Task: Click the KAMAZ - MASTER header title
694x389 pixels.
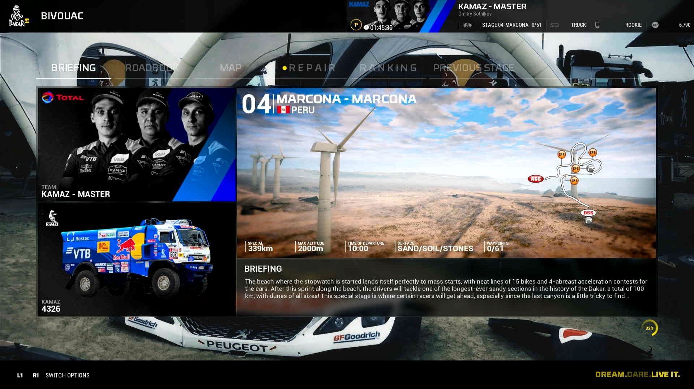Action: point(492,6)
